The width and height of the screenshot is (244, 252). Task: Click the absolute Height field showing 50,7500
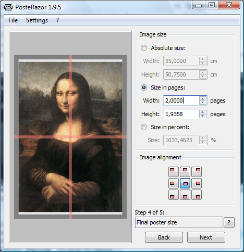pos(181,74)
